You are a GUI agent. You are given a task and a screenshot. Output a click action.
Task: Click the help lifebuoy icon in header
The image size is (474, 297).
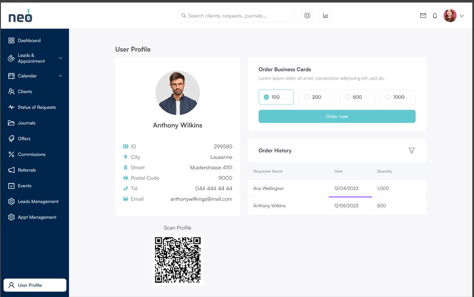pos(307,16)
